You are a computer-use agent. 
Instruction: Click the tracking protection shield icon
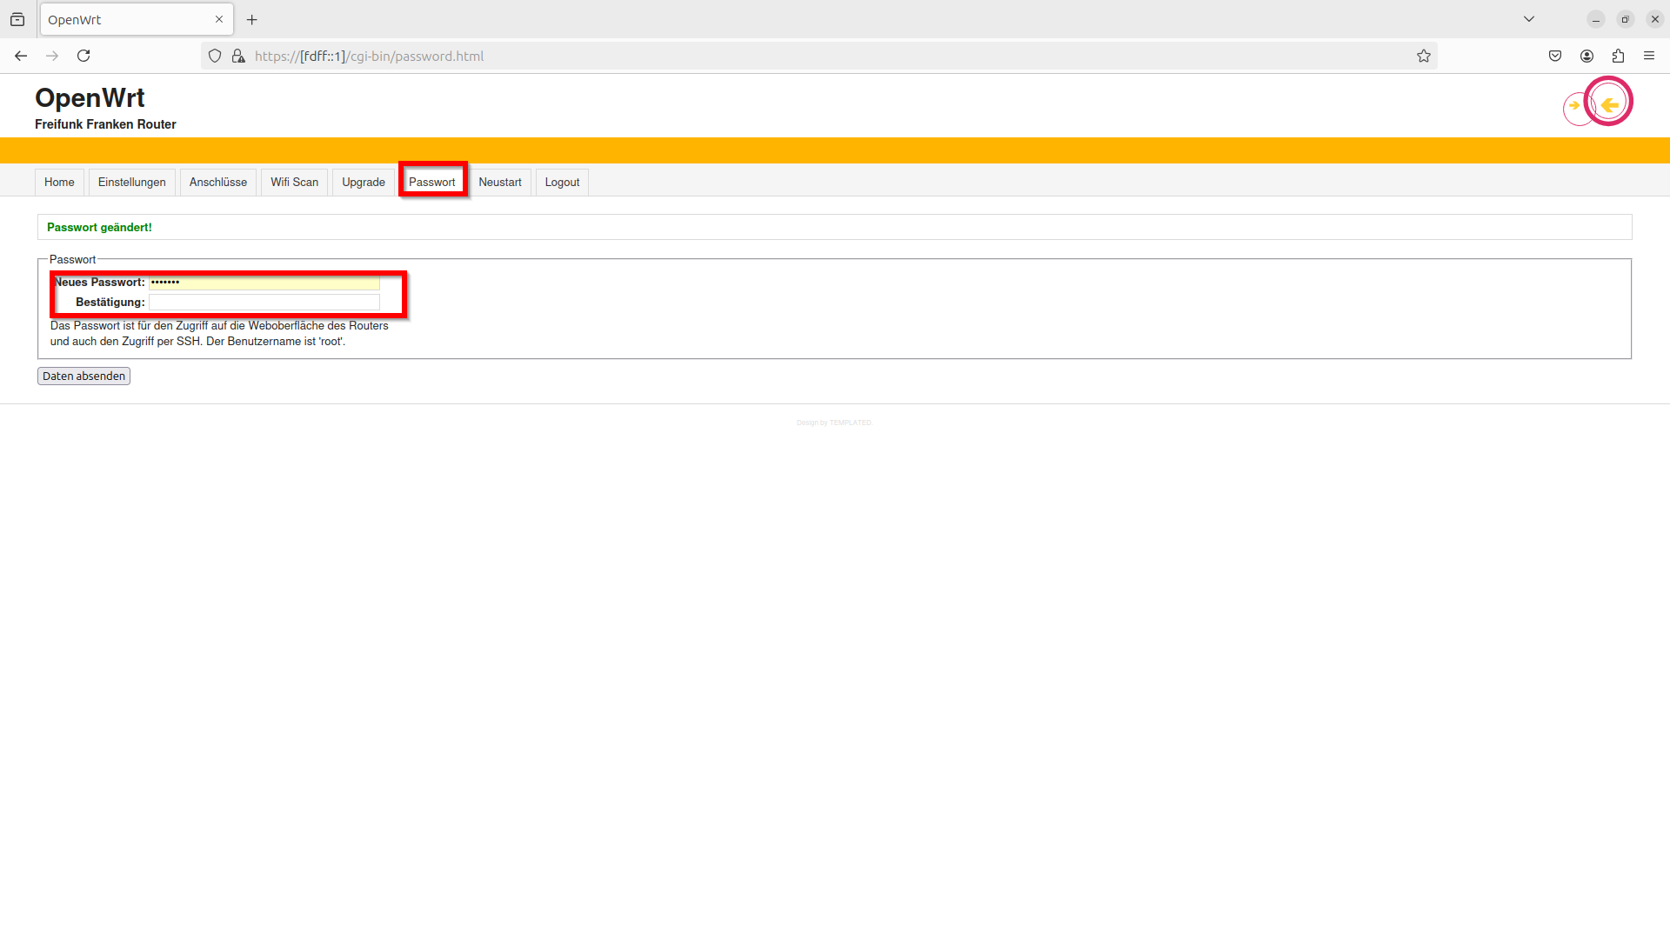coord(215,56)
